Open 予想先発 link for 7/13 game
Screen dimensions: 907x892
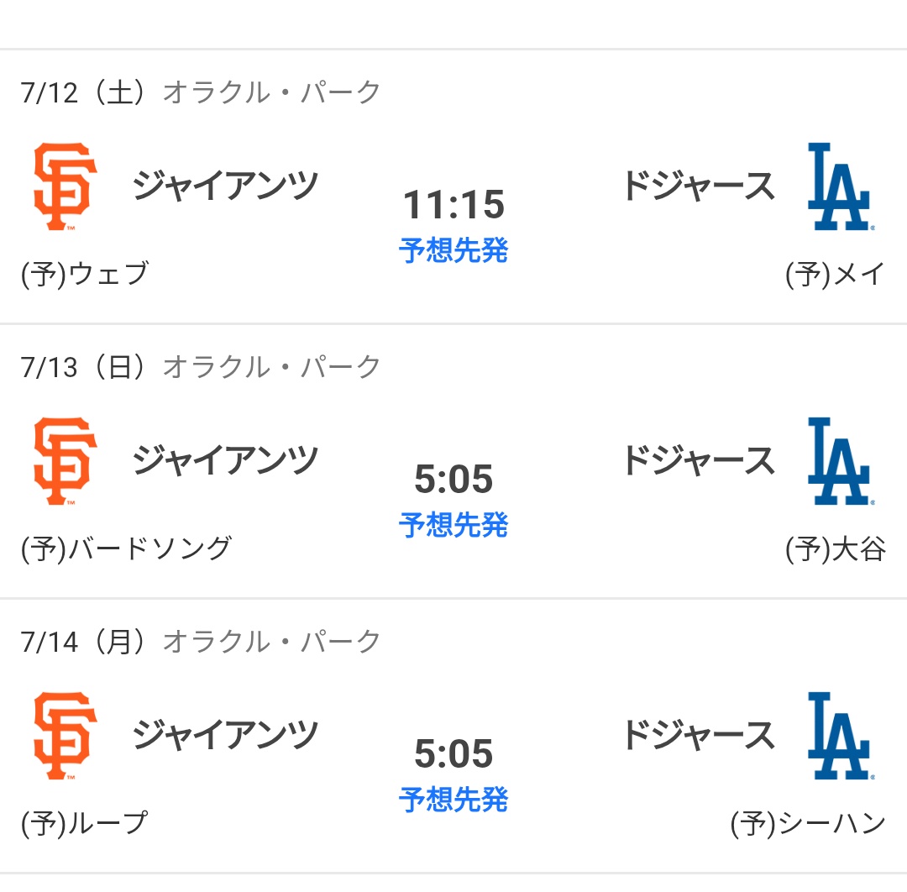[x=453, y=525]
